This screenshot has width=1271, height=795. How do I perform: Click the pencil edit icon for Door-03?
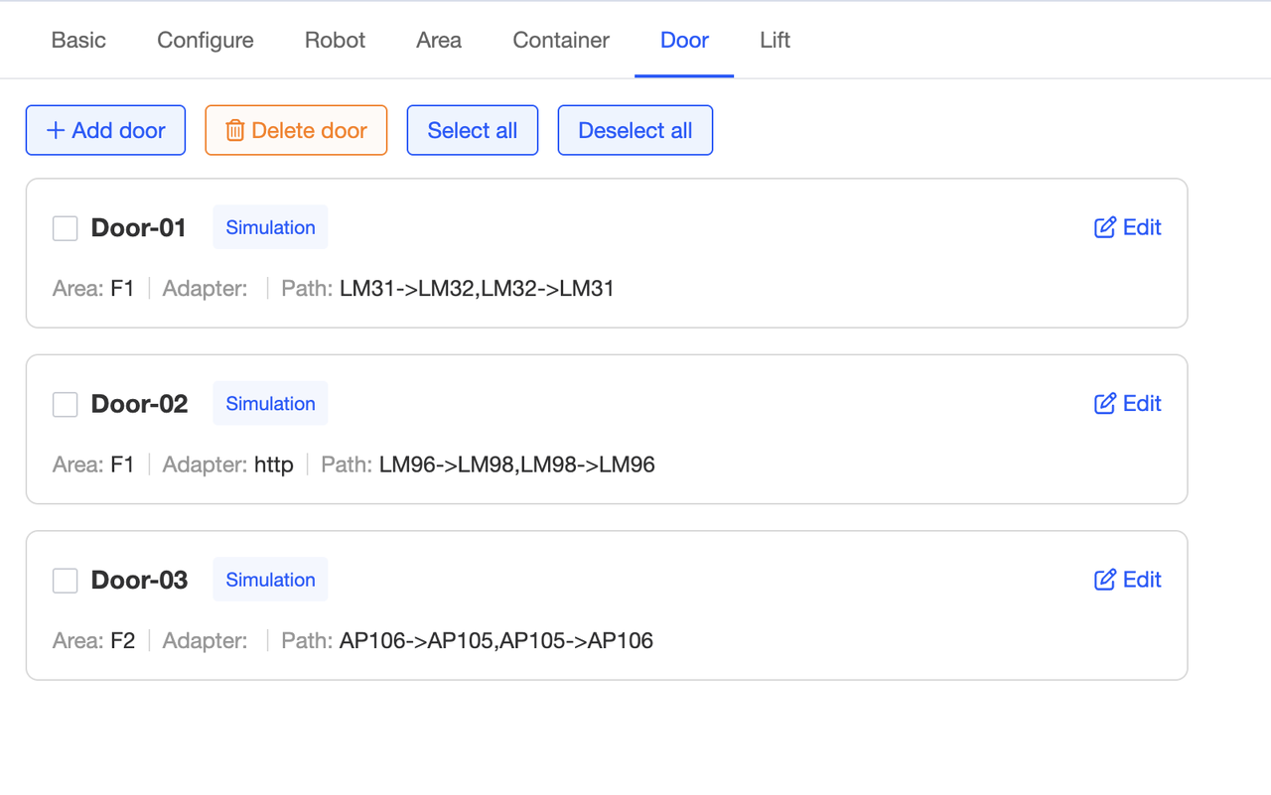(1104, 580)
